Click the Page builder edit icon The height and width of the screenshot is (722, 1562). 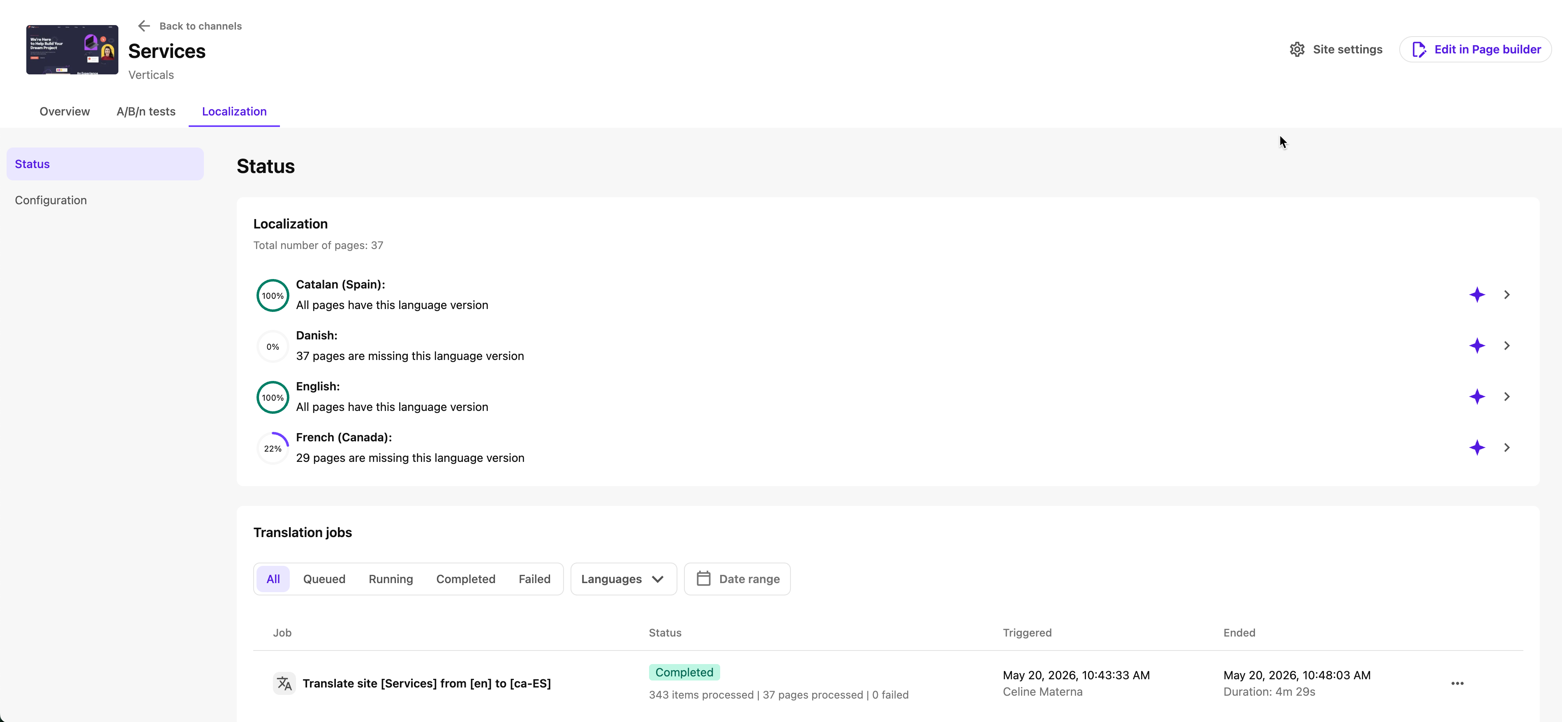click(1419, 50)
